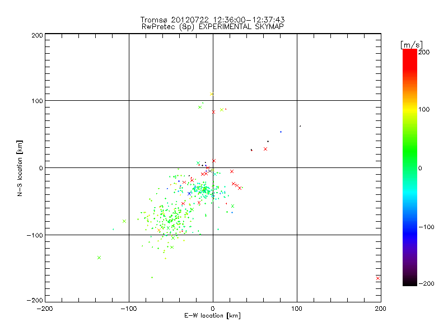Image resolution: width=448 pixels, height=336 pixels.
Task: Click the 200 tick label on E-W axis
Action: [x=381, y=309]
